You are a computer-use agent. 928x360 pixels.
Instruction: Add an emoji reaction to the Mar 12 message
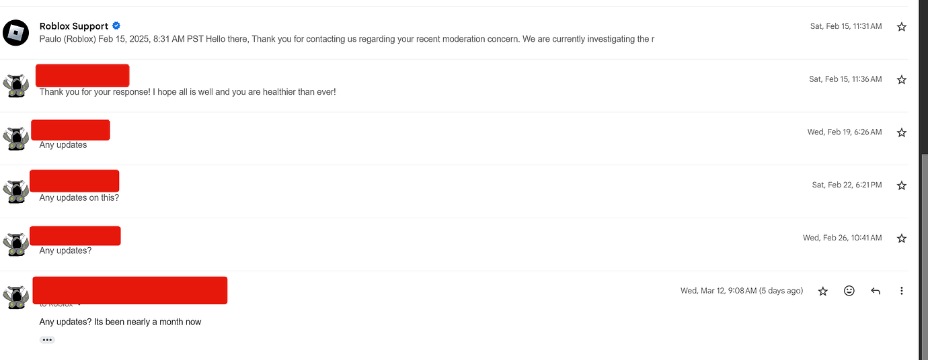click(849, 291)
